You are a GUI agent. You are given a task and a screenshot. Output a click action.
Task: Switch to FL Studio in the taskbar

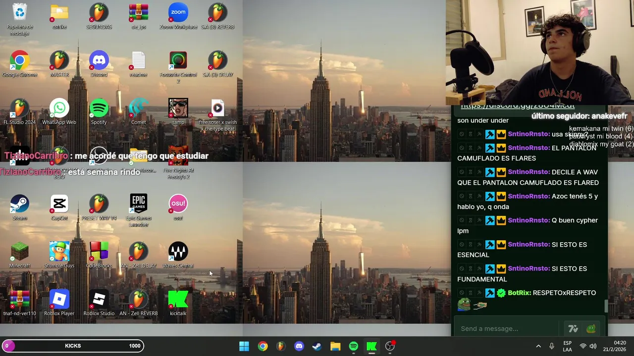281,346
